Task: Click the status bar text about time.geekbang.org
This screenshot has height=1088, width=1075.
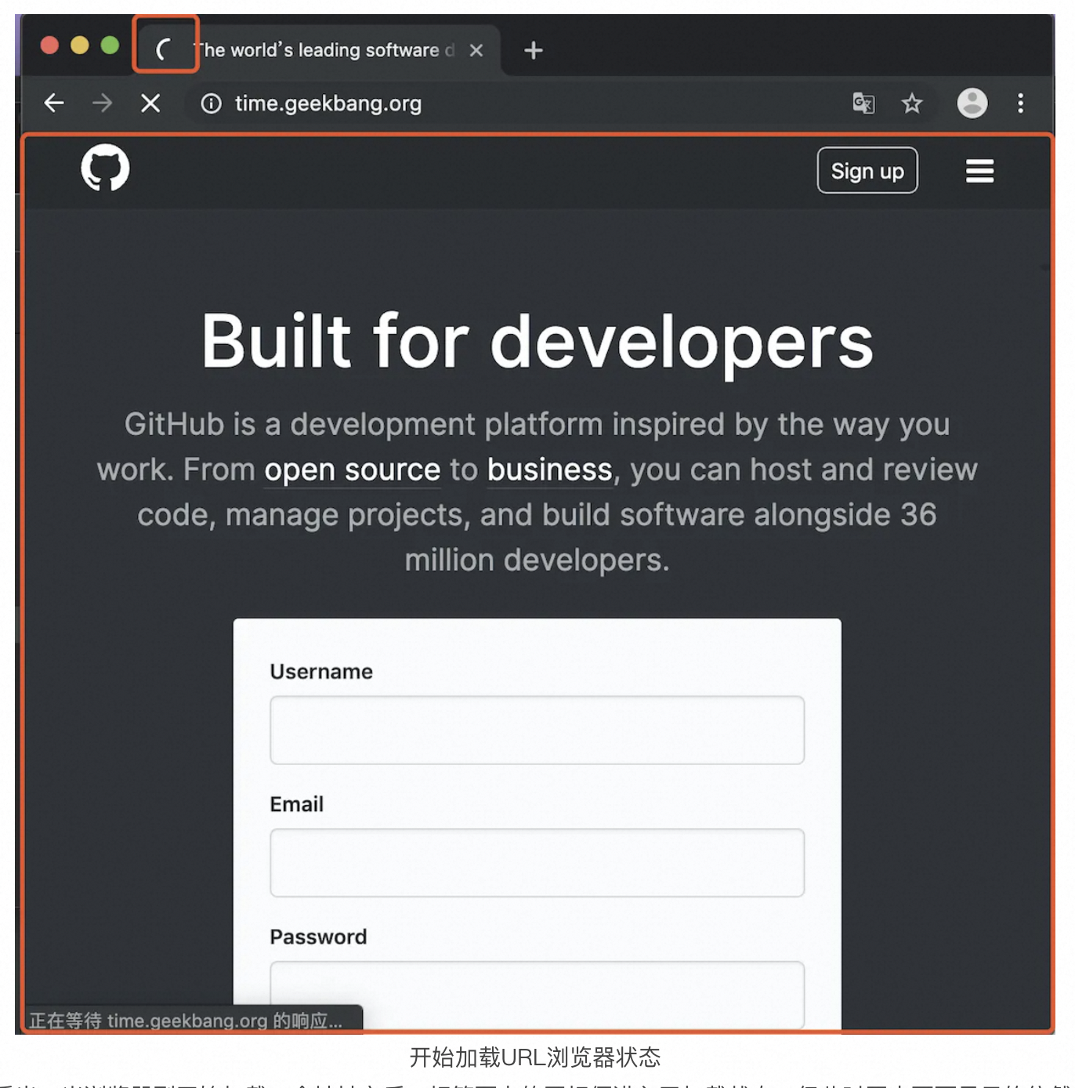Action: tap(186, 1020)
